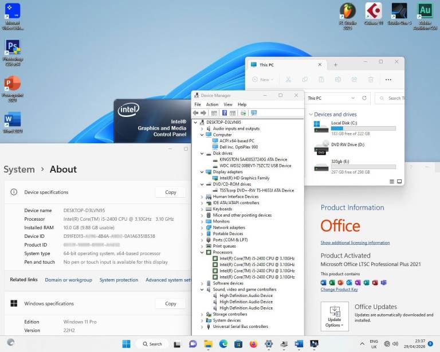Collapse the Processors tree node
440x352 pixels.
(202, 252)
